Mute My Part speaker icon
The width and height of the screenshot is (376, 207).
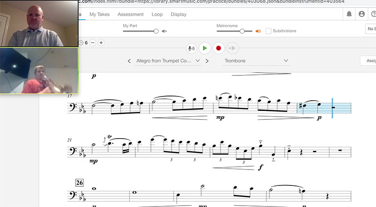point(164,31)
